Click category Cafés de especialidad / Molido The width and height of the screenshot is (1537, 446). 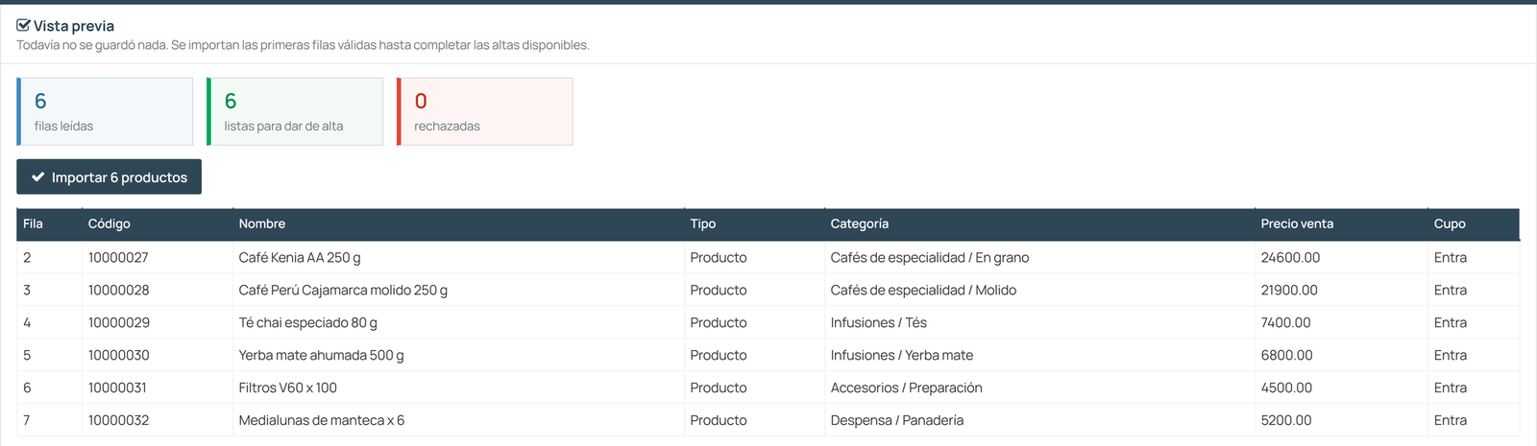pos(923,290)
